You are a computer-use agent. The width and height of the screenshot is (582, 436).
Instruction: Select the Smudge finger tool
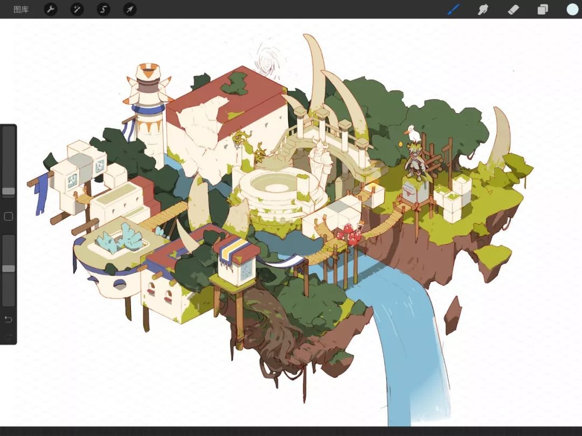coord(482,9)
